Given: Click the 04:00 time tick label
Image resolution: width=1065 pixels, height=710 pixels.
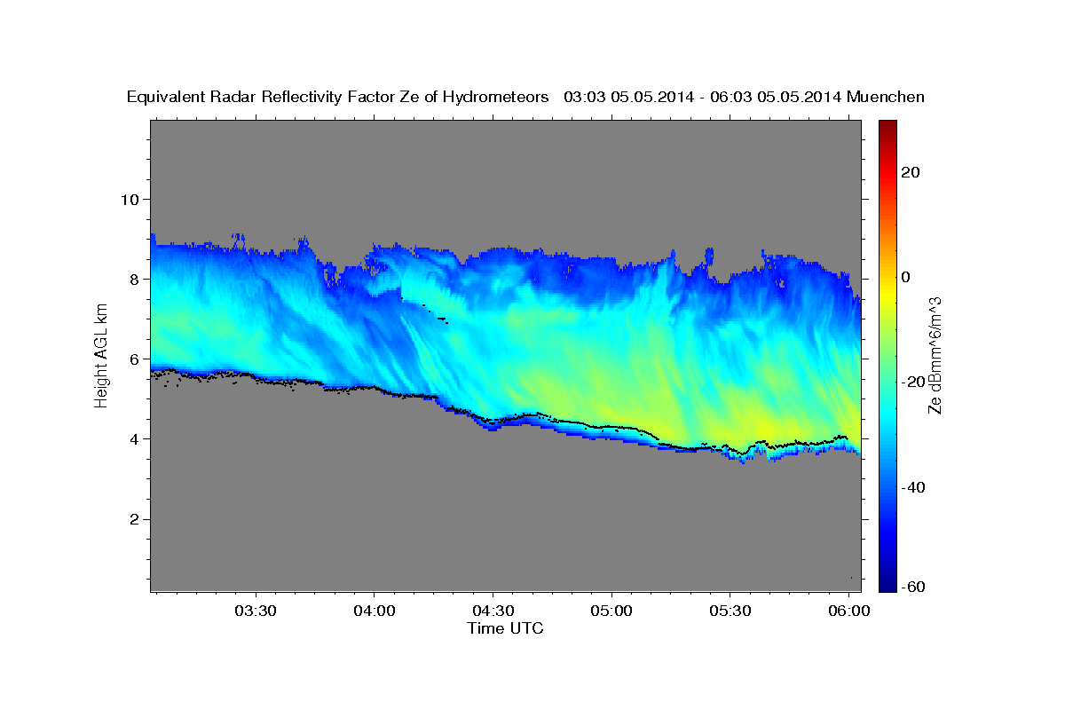Looking at the screenshot, I should 374,611.
